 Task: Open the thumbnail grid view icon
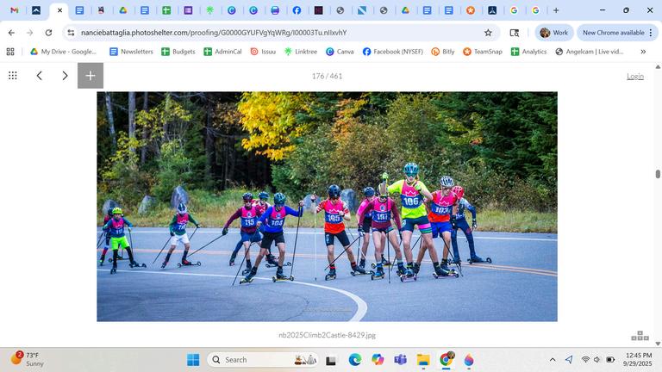point(13,76)
